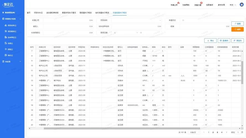Viewport: 246px width, 138px height.
Task: Select the 月度报量执行概览 tab
Action: pyautogui.click(x=120, y=13)
